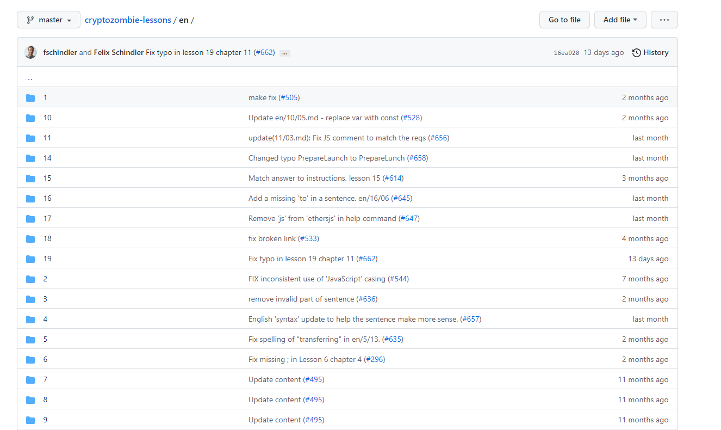
Task: Open pull request #662 link
Action: pyautogui.click(x=264, y=52)
